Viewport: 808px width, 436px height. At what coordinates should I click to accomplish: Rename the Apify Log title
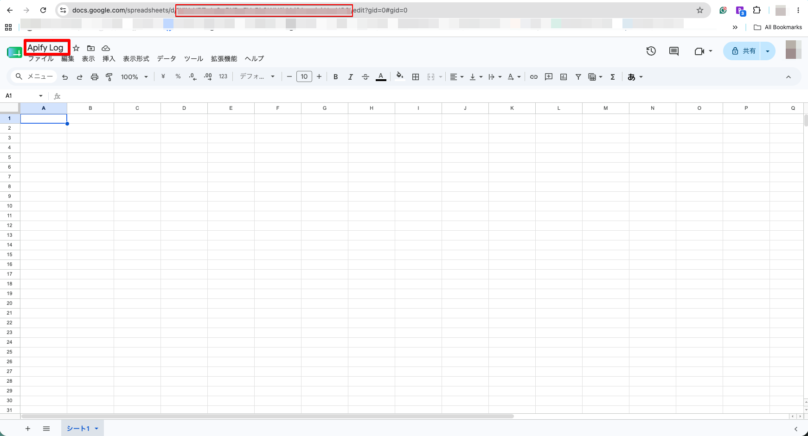(45, 48)
